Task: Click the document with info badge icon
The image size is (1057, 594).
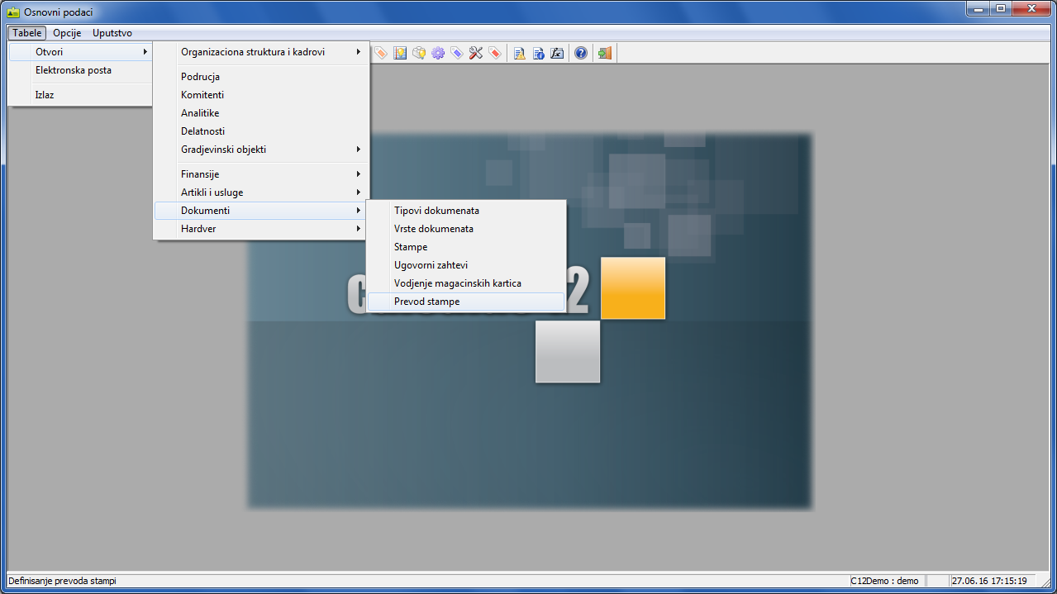Action: point(538,53)
